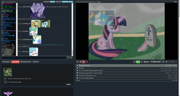The image size is (180, 96).
Task: Select the Chat Icons option
Action: coord(46,2)
